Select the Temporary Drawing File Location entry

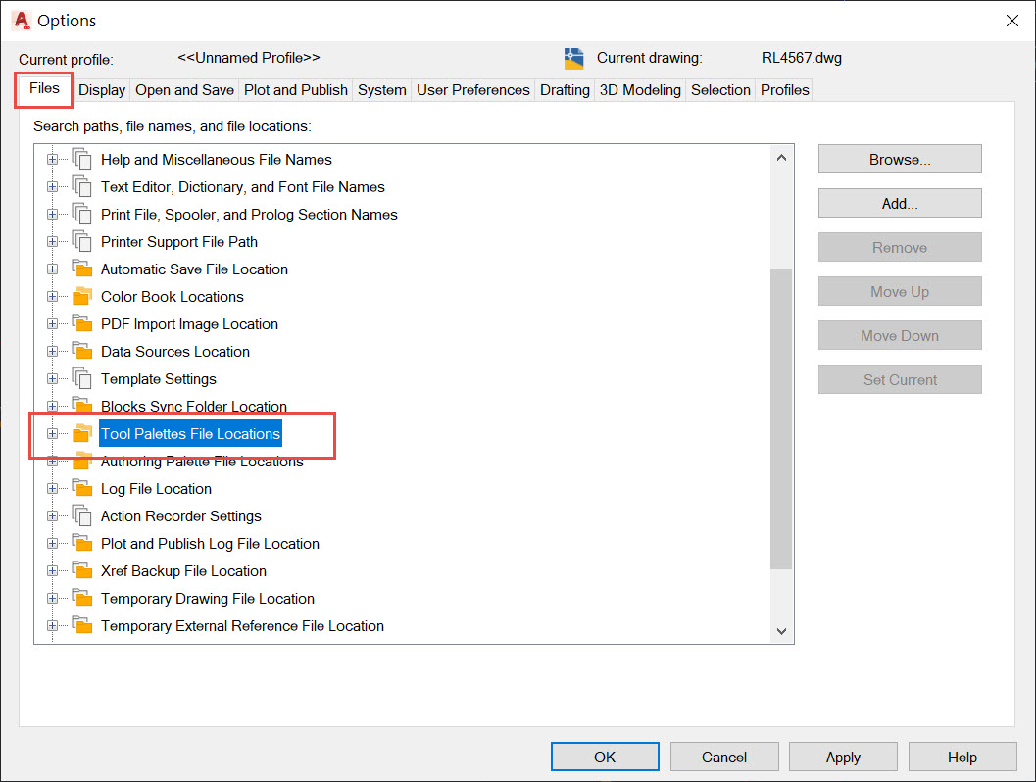coord(207,598)
